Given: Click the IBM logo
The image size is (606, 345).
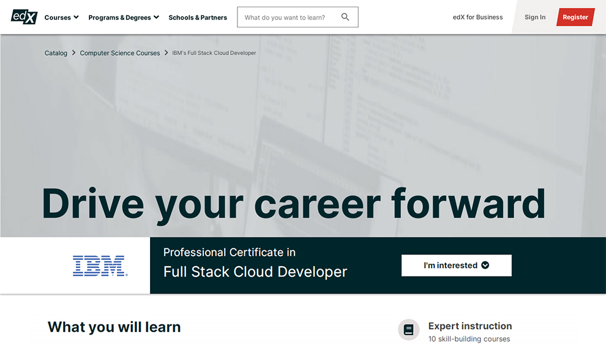Looking at the screenshot, I should click(x=100, y=266).
